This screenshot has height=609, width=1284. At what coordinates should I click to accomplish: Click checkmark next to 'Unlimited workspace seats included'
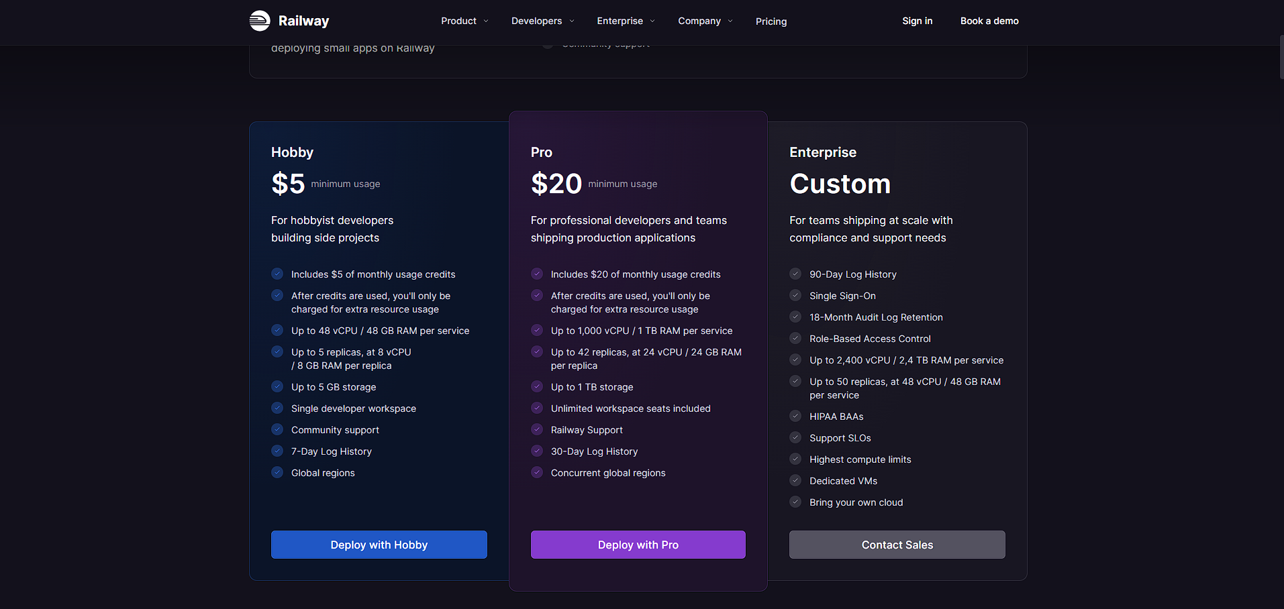tap(537, 408)
